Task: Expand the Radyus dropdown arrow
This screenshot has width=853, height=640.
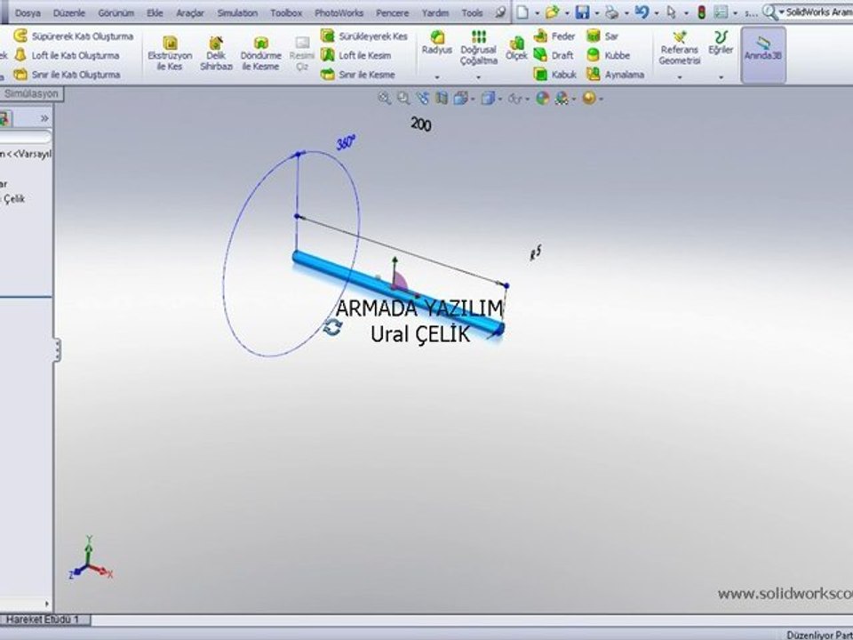Action: click(437, 78)
